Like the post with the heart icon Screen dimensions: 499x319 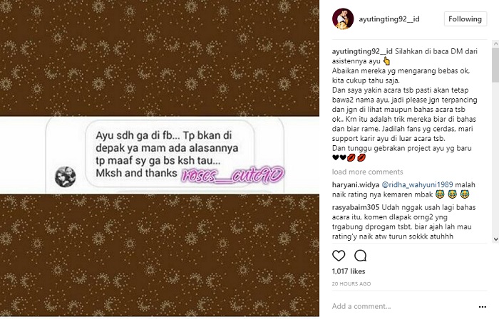pyautogui.click(x=339, y=256)
